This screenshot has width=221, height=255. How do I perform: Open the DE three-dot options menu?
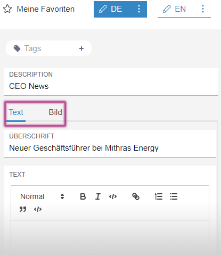pyautogui.click(x=139, y=9)
